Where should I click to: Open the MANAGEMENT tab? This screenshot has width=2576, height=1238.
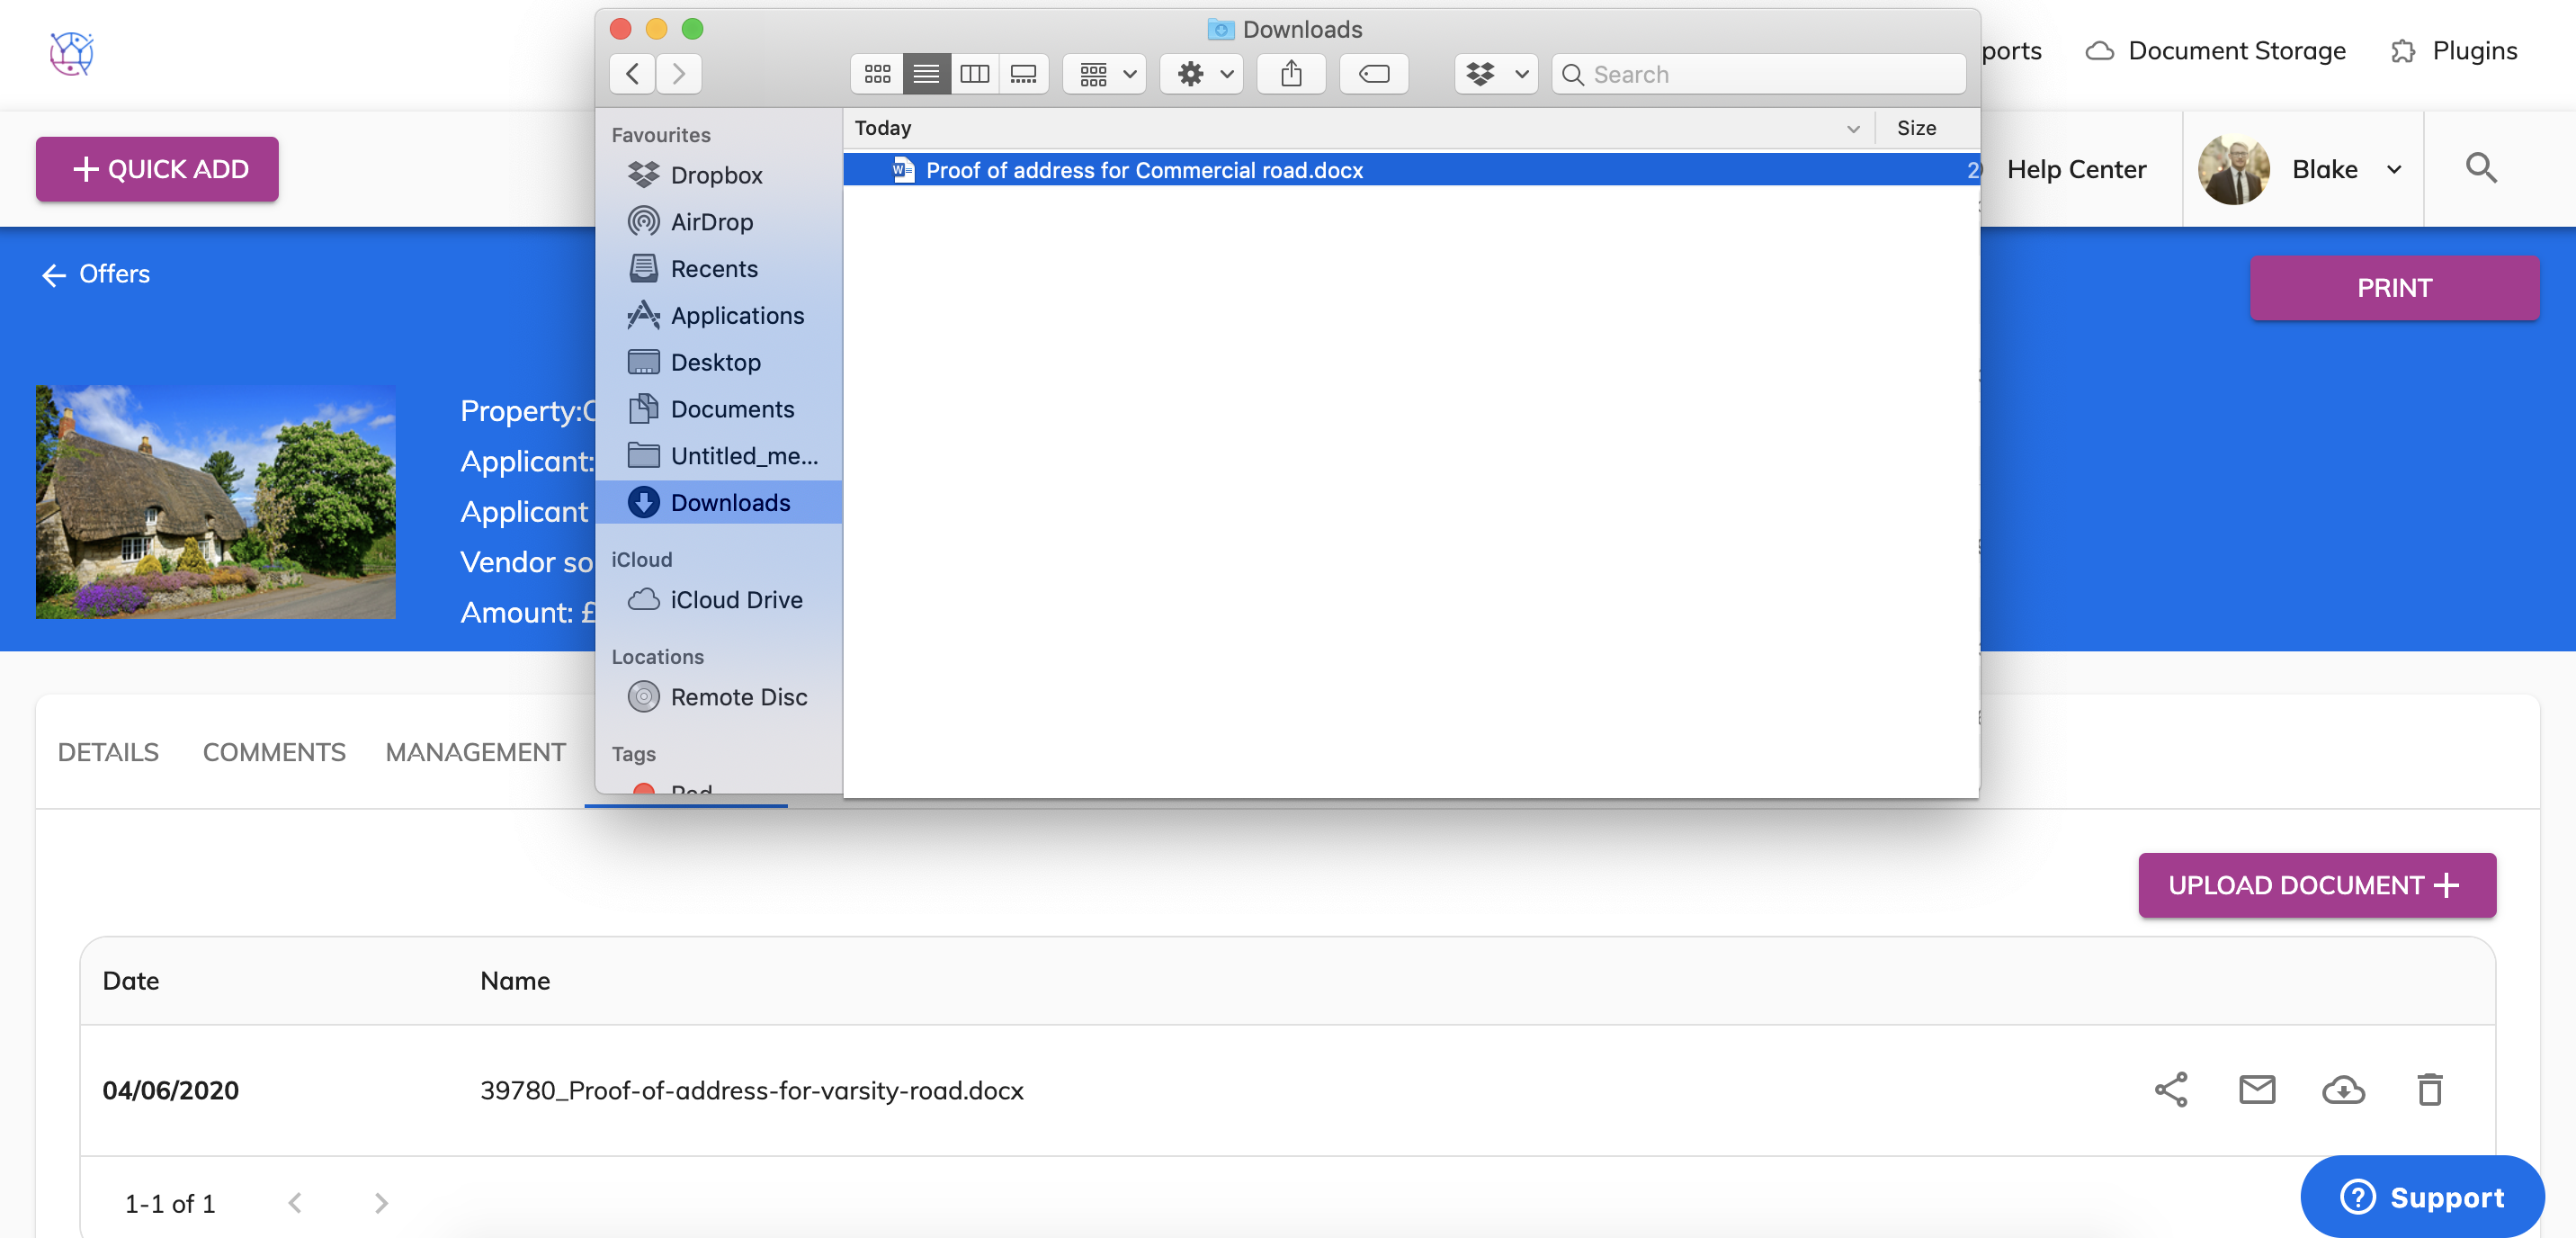475,752
